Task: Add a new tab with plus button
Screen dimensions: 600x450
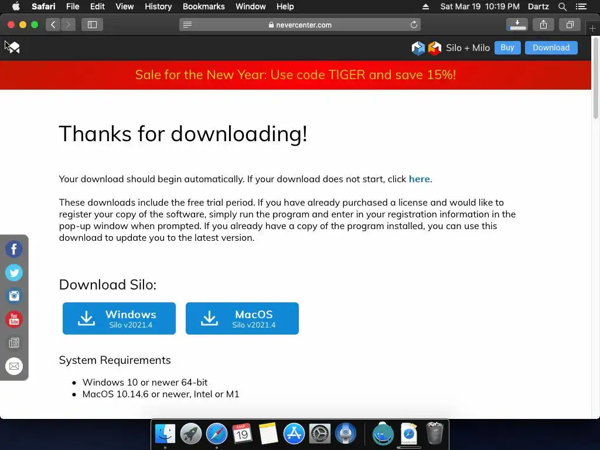Action: pyautogui.click(x=592, y=28)
